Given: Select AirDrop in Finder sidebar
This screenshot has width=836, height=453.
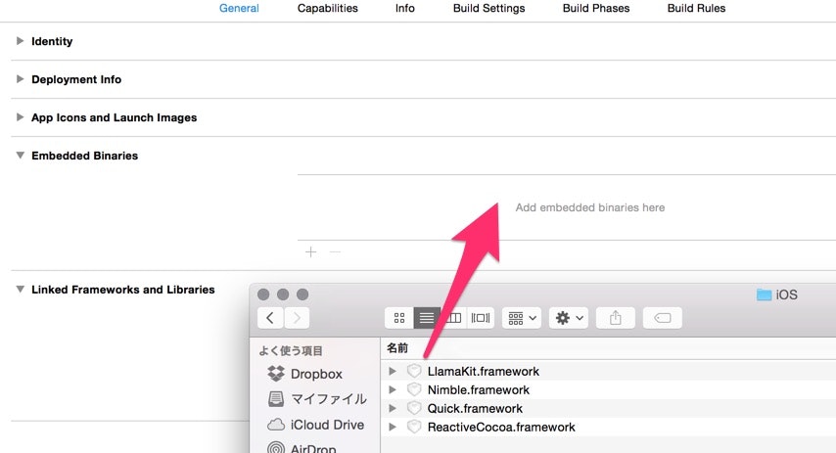Looking at the screenshot, I should tap(302, 448).
